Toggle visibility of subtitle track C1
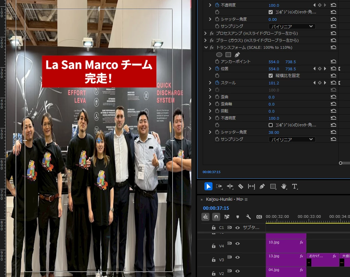Viewport: 350px width, 277px height. tap(237, 228)
